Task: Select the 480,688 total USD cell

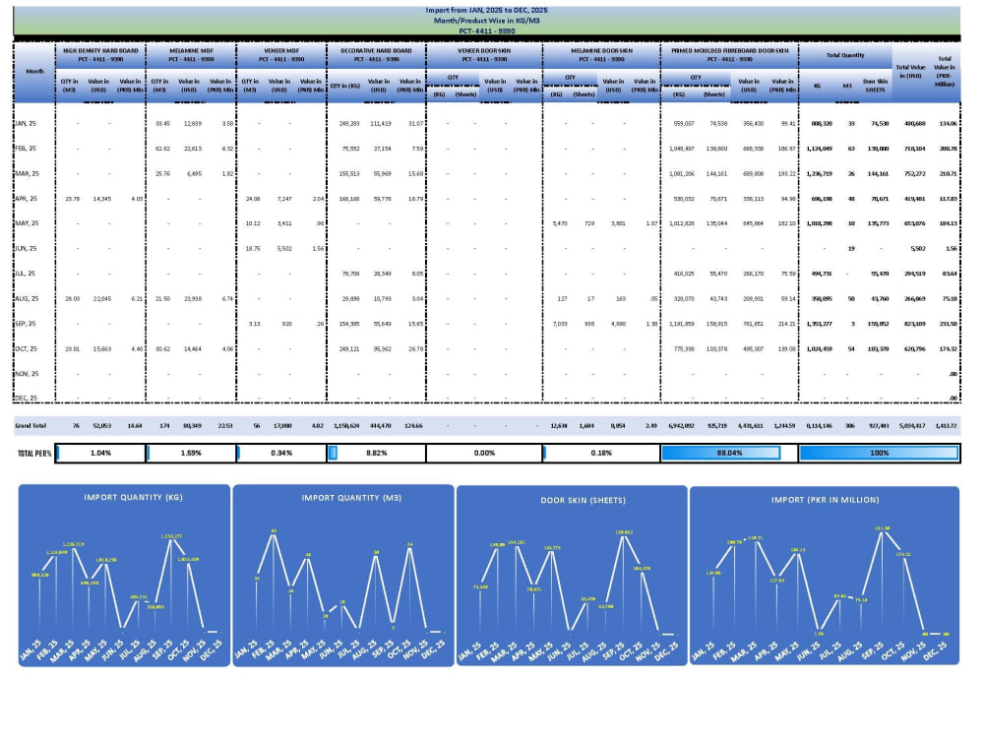Action: point(914,124)
